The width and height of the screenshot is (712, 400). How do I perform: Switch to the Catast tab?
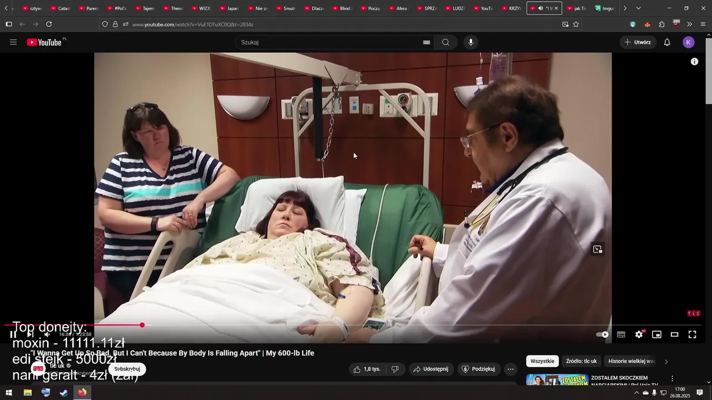click(60, 8)
